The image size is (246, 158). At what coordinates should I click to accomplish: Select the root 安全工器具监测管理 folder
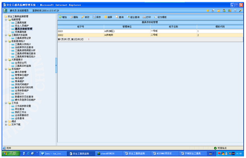(18, 16)
